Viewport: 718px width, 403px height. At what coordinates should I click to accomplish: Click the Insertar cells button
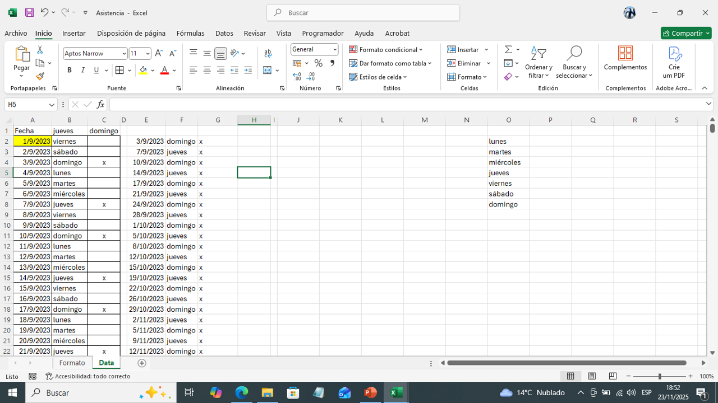[463, 50]
